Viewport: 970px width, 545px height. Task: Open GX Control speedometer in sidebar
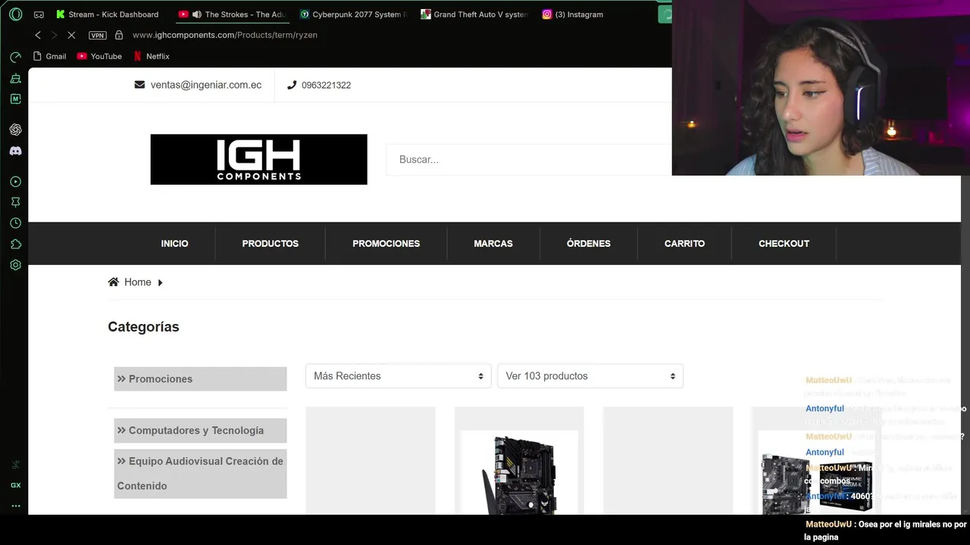tap(15, 58)
